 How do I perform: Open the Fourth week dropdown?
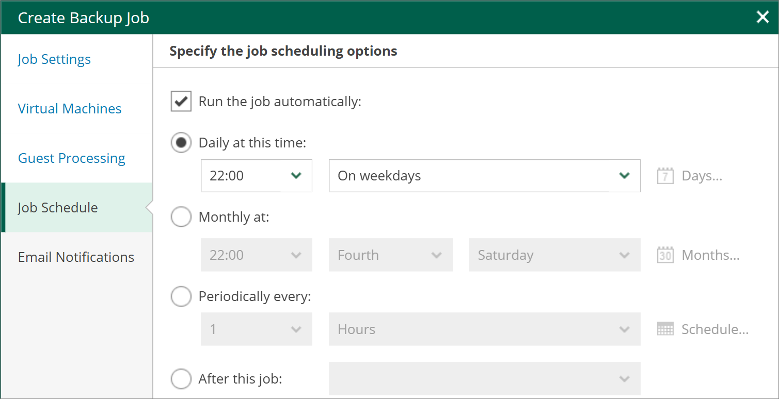coord(391,255)
